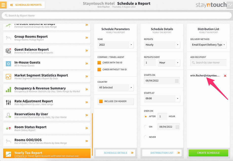Select the In-House Guests item
The width and height of the screenshot is (233, 161).
pos(47,64)
